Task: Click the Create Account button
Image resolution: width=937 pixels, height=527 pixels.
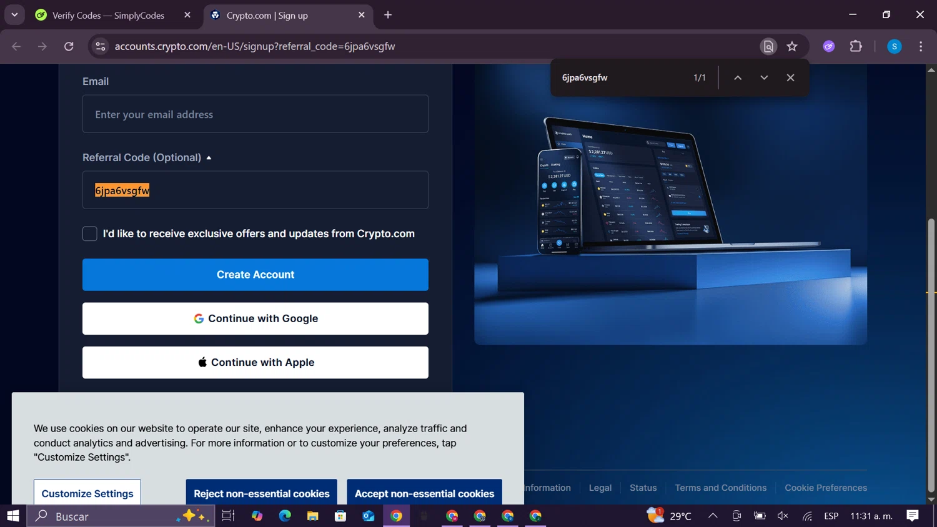Action: pyautogui.click(x=255, y=275)
